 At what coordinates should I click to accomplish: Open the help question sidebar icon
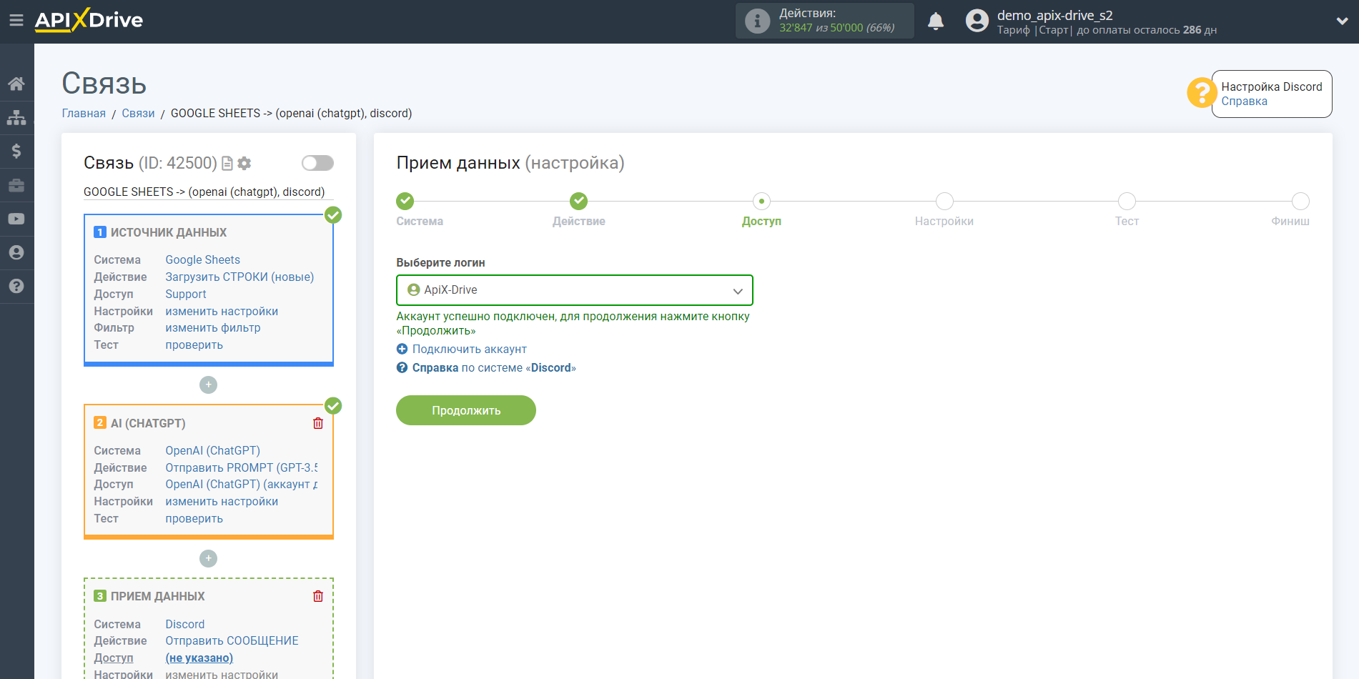(16, 287)
